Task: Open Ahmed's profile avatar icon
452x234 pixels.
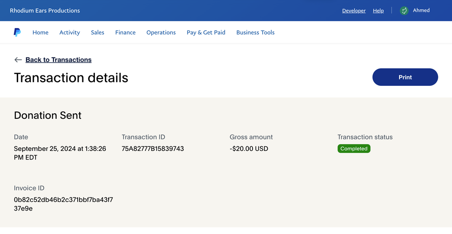Action: [x=404, y=11]
